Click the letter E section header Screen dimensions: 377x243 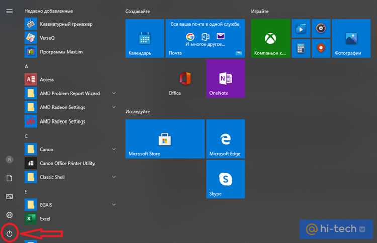26,192
